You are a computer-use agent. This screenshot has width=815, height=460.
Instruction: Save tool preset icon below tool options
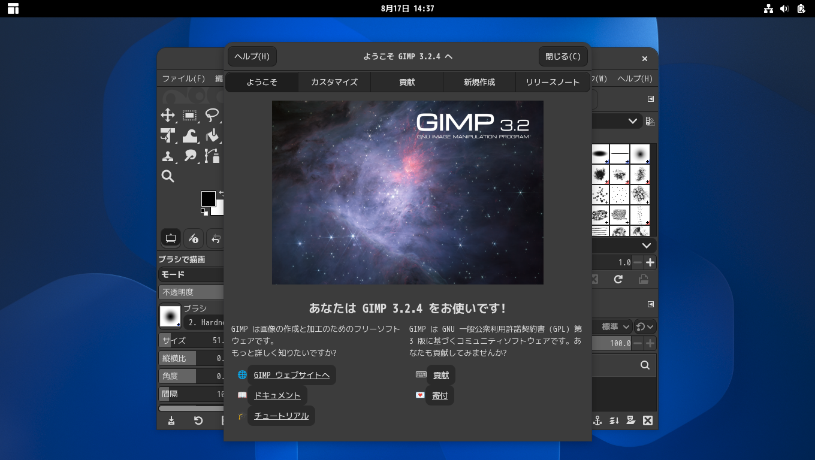(171, 420)
